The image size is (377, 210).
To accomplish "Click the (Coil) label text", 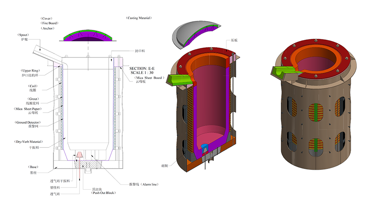I will (x=33, y=86).
